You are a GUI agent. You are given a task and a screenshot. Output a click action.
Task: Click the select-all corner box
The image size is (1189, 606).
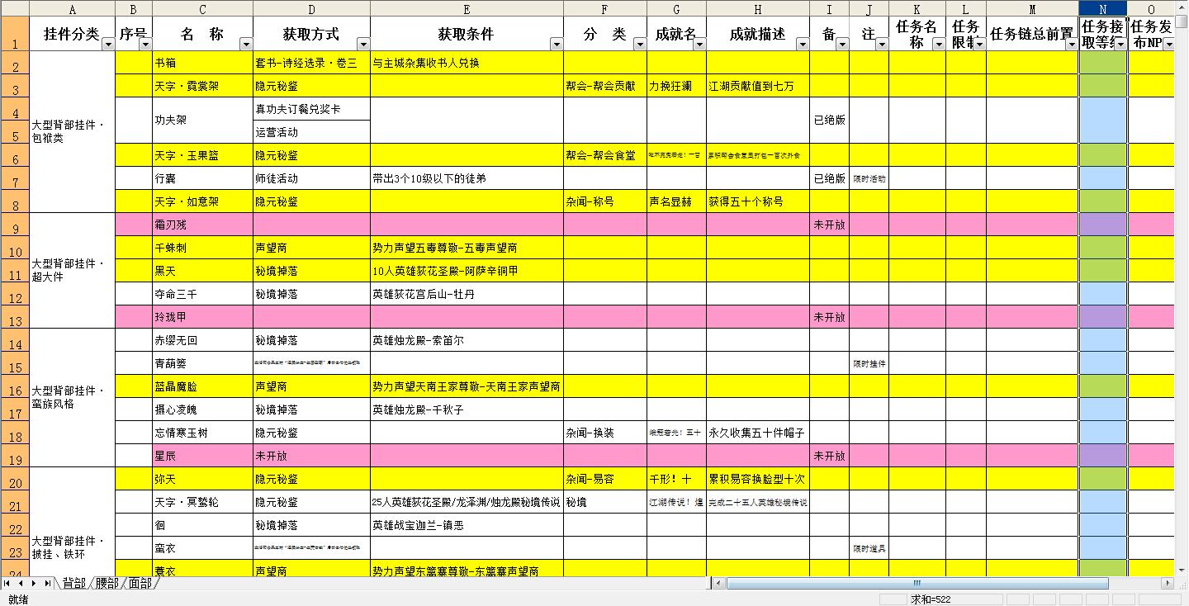(x=15, y=8)
